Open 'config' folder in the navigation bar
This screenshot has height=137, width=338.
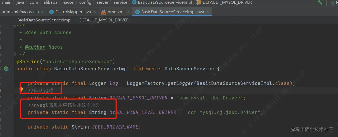coord(85,2)
